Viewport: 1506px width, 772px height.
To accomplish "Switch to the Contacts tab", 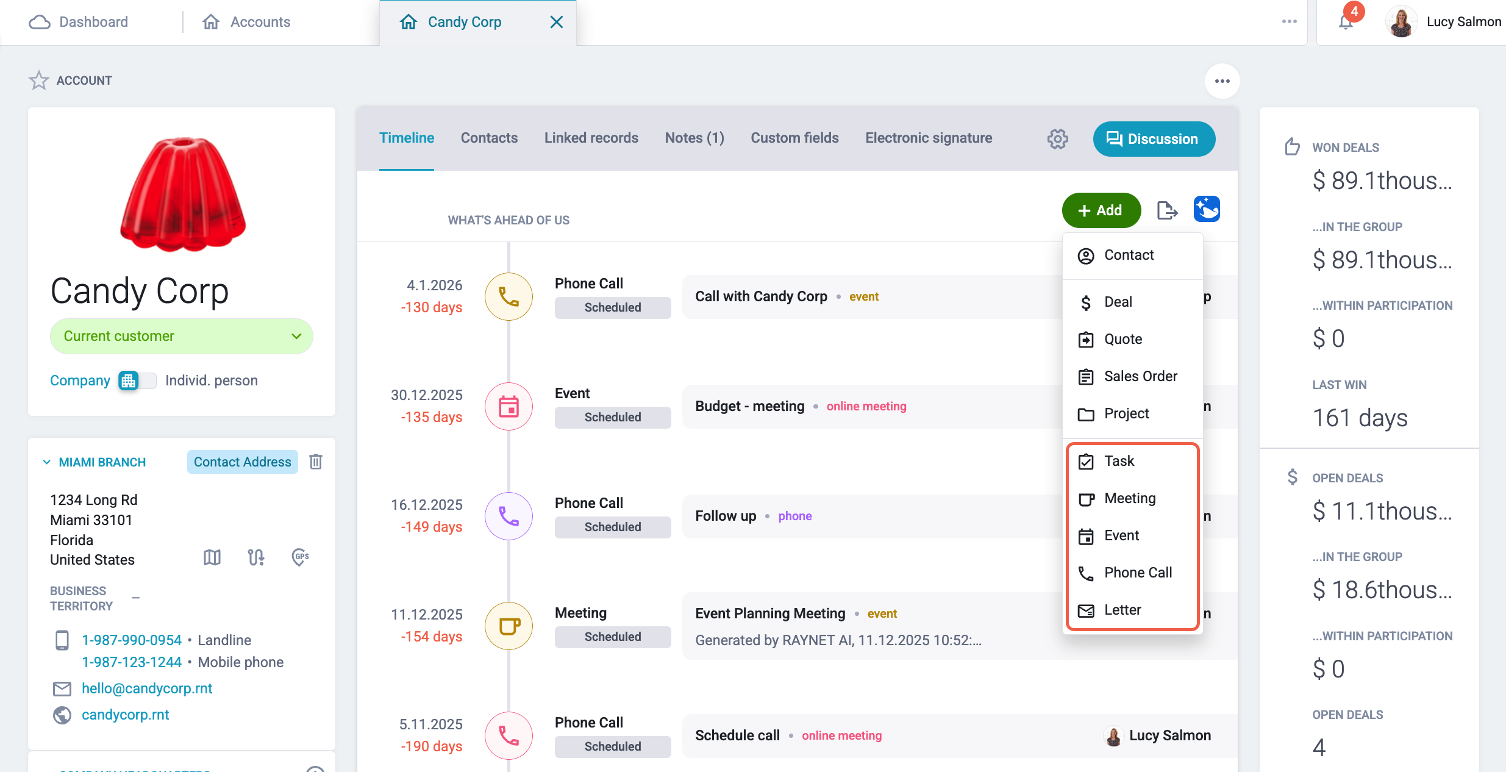I will pyautogui.click(x=489, y=138).
